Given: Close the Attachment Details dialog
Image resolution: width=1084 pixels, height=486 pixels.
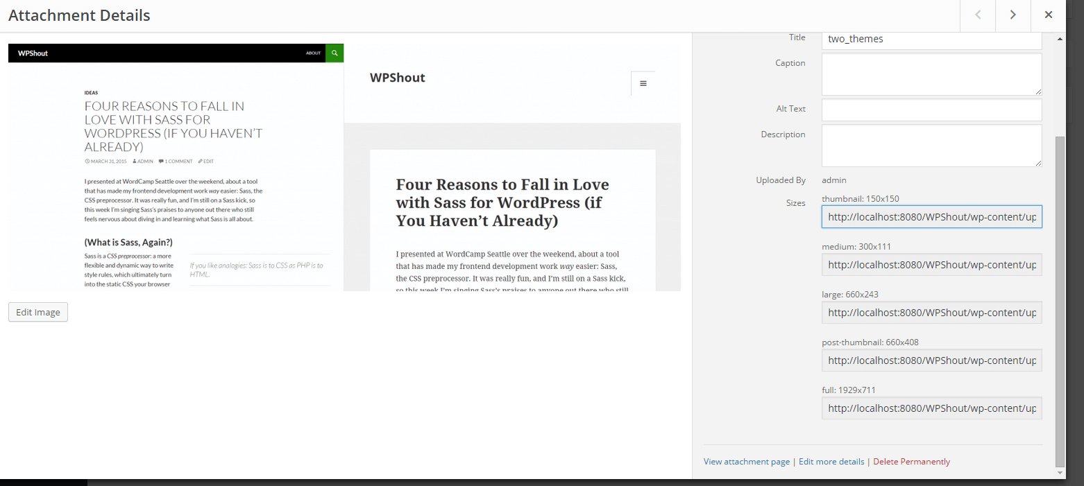Looking at the screenshot, I should (1049, 15).
